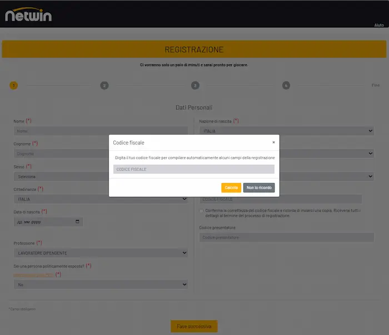
Task: Open the Aiuto link in header
Action: 378,25
